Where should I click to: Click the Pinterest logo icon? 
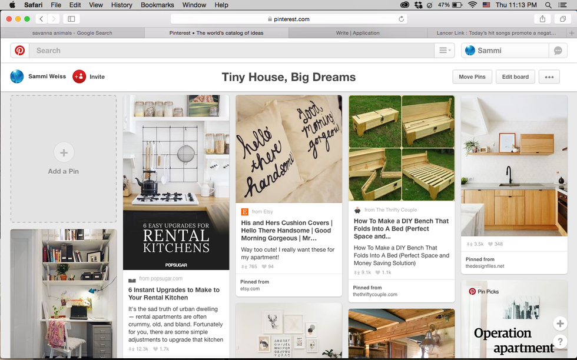click(19, 51)
